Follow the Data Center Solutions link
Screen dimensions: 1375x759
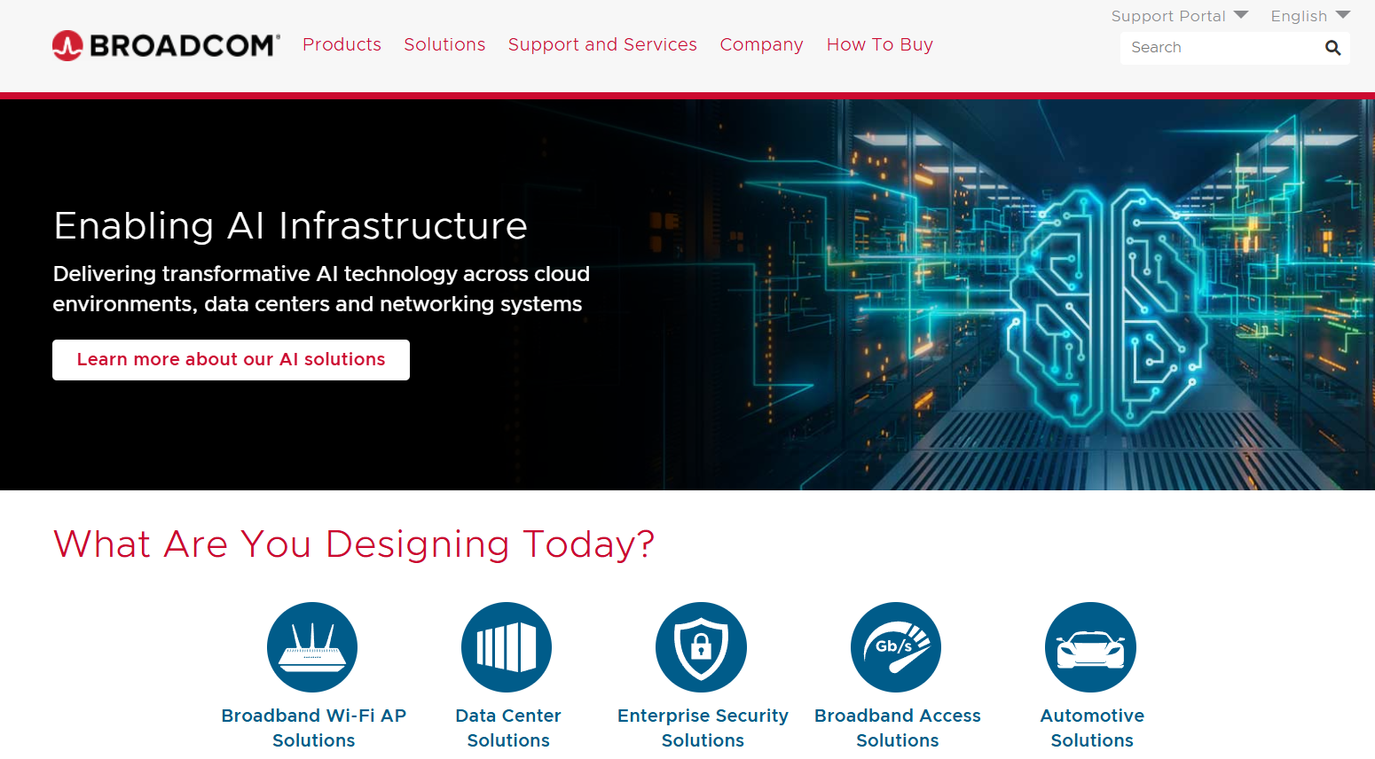(508, 728)
